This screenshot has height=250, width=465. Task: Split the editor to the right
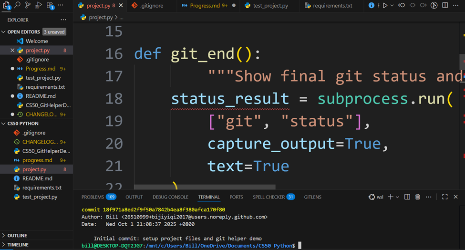445,6
